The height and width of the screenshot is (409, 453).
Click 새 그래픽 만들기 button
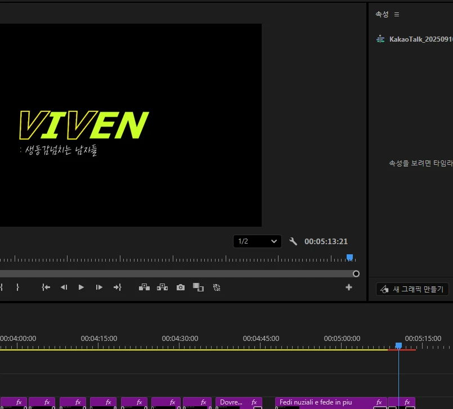412,289
